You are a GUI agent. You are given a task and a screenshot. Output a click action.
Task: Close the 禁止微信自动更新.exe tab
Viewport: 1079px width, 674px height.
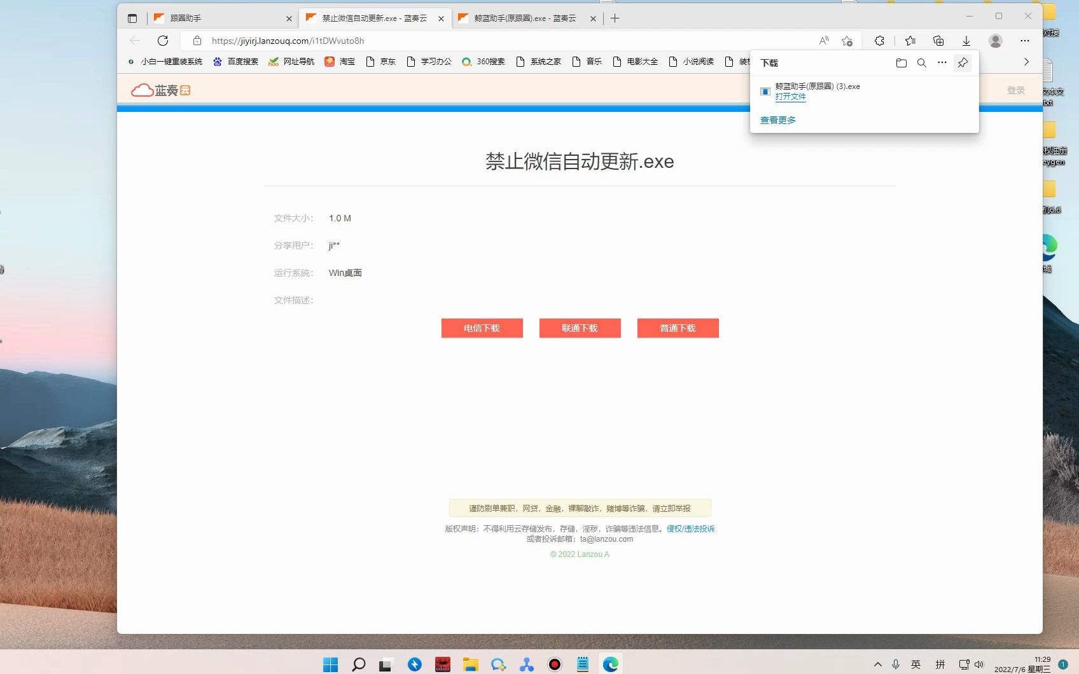click(441, 18)
